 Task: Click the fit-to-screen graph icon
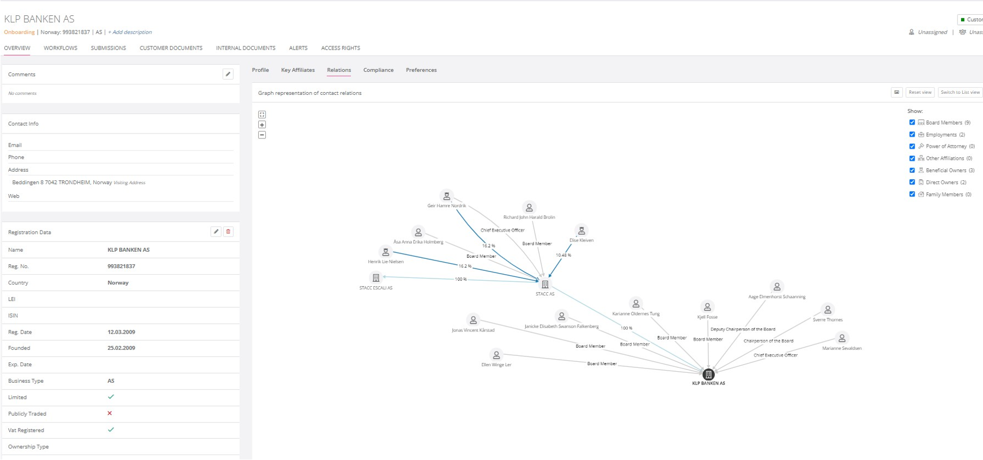pos(262,114)
